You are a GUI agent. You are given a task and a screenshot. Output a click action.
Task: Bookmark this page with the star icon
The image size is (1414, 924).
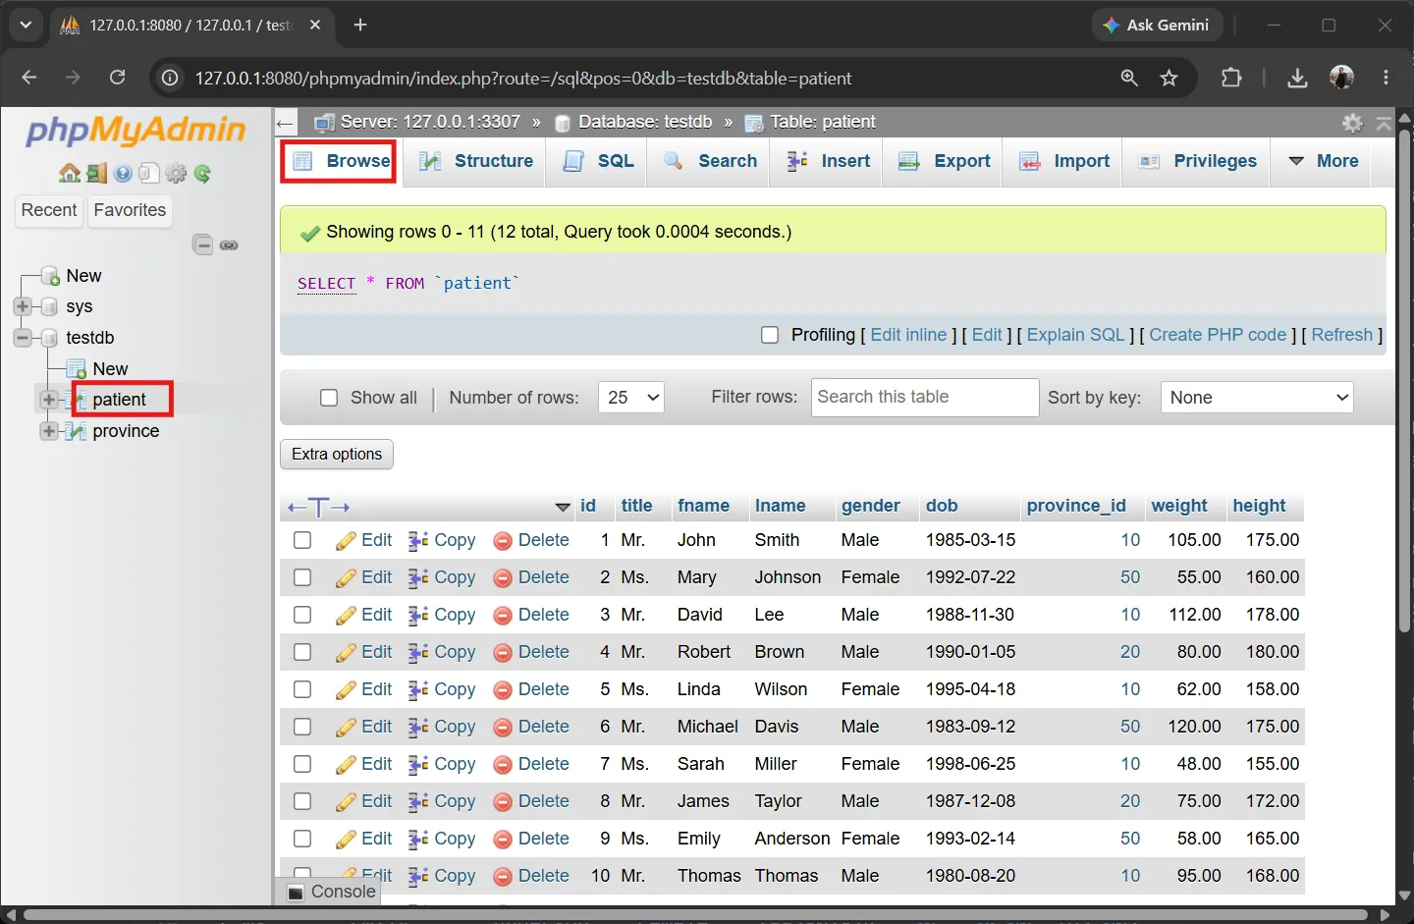(x=1169, y=78)
